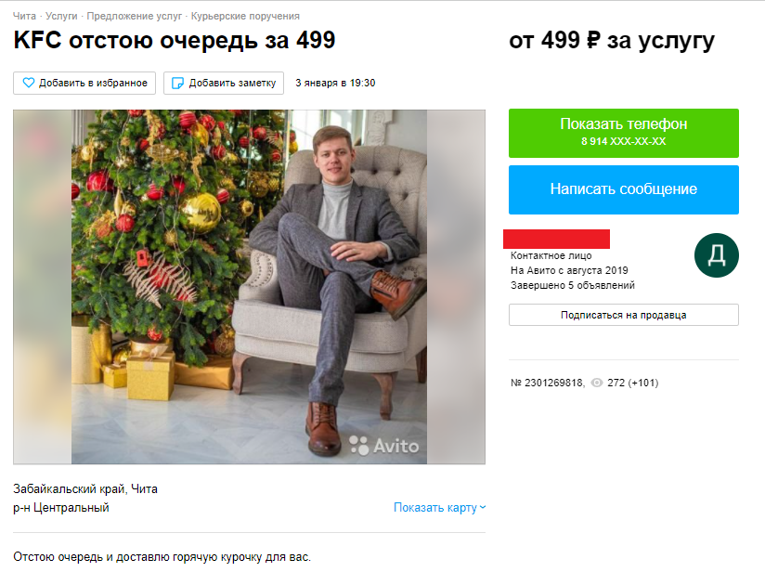The image size is (765, 585).
Task: Click the right blurred photo margin
Action: pos(456,287)
